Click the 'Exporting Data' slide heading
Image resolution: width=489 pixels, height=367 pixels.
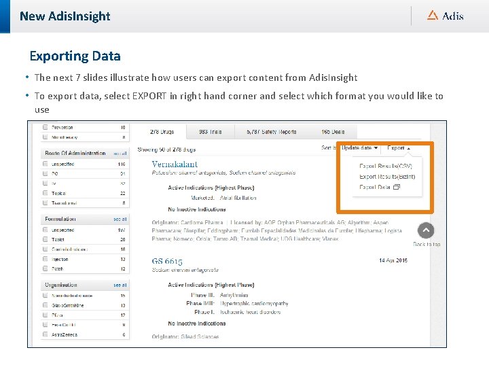pyautogui.click(x=75, y=56)
